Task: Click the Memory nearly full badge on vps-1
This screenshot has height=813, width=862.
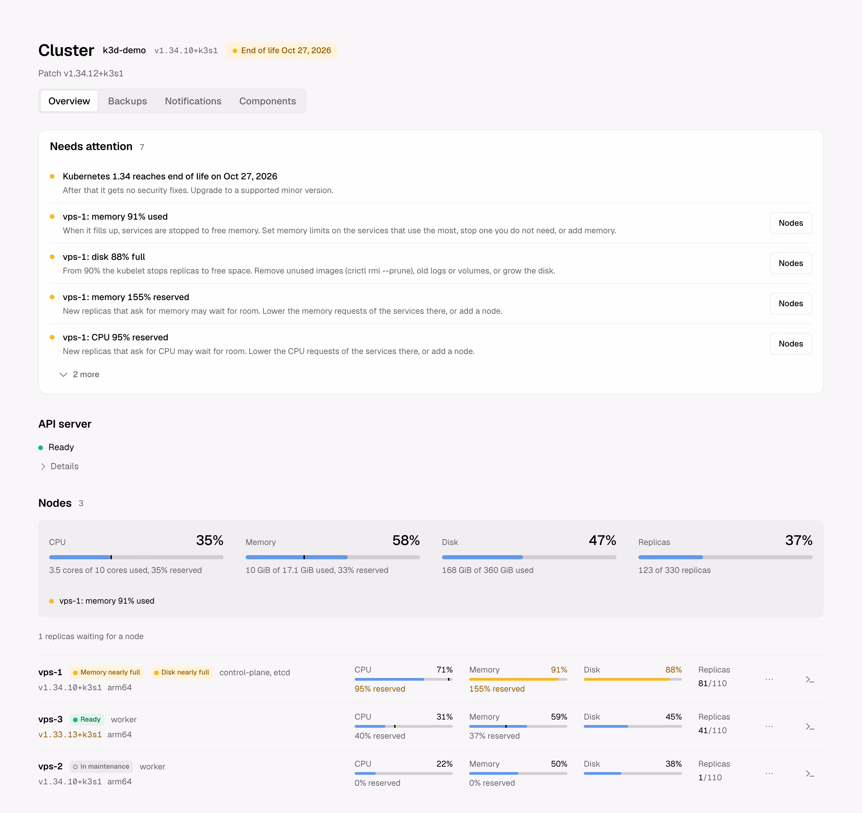Action: (x=107, y=672)
